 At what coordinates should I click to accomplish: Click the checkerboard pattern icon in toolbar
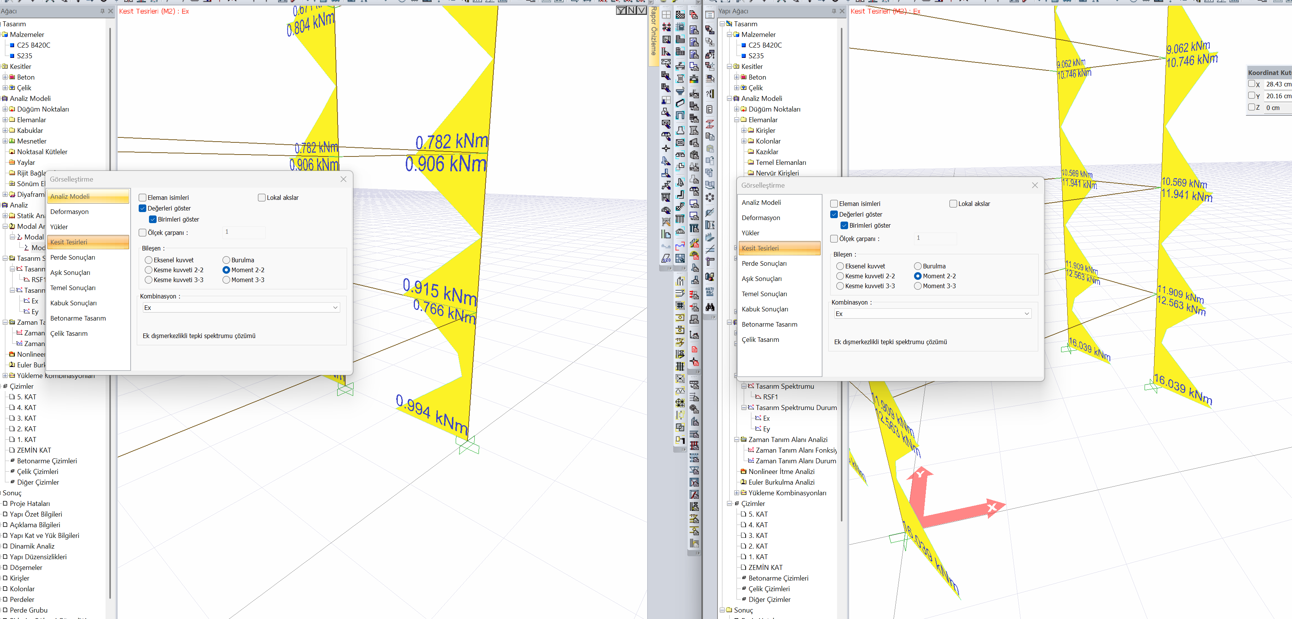pos(680,15)
